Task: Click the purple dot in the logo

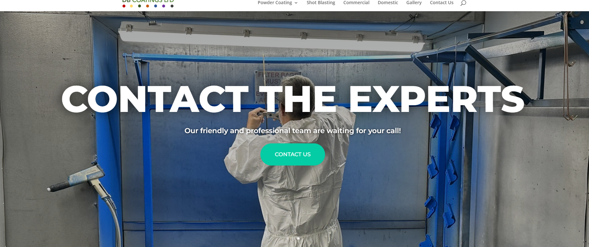Action: click(x=164, y=6)
